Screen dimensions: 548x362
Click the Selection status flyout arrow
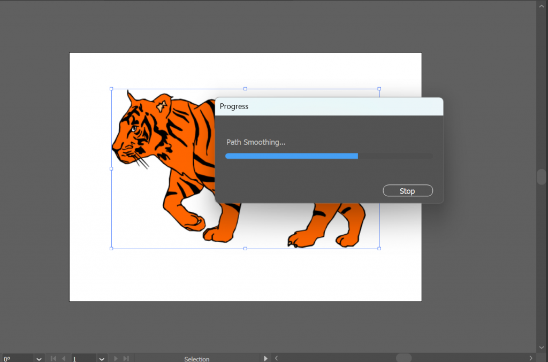265,358
